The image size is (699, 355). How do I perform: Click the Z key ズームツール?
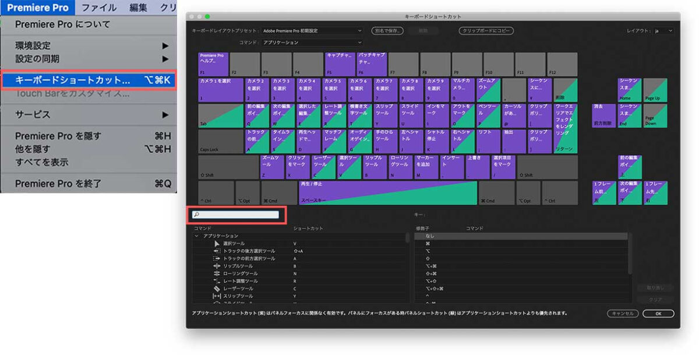(272, 167)
